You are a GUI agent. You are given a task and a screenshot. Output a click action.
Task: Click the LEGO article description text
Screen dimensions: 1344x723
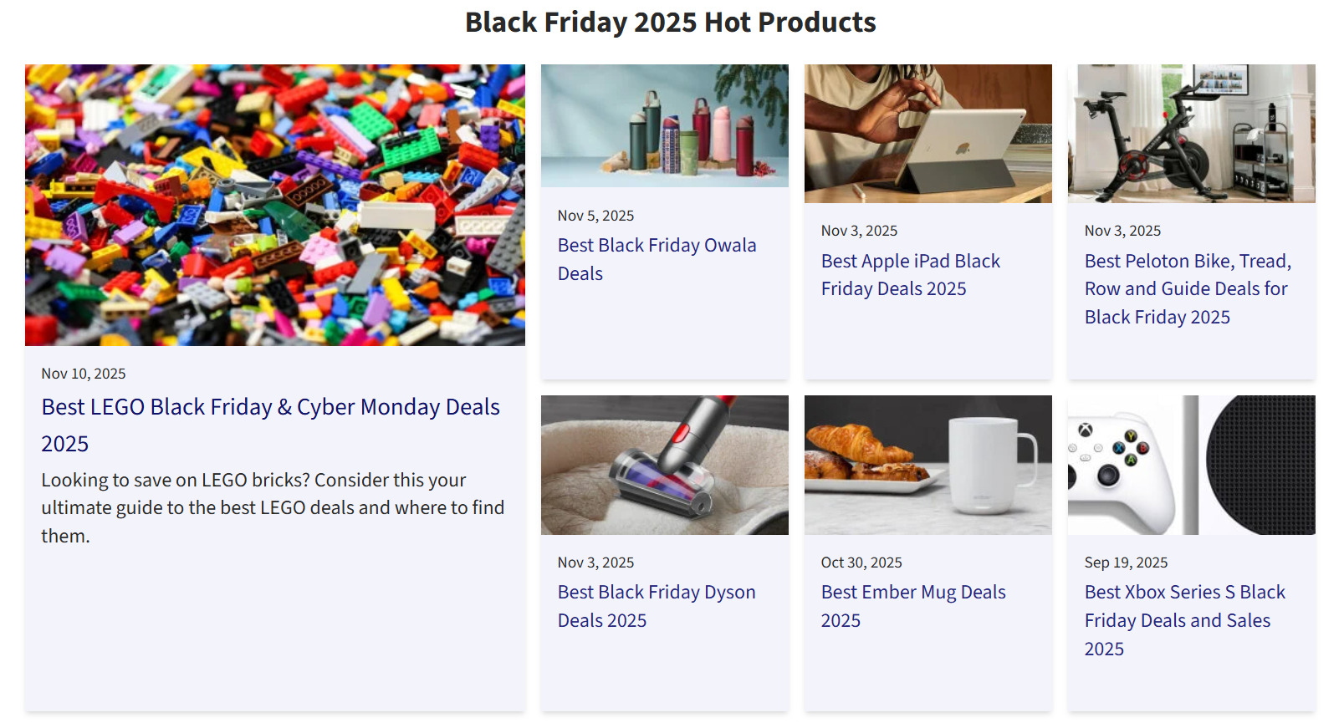[272, 507]
